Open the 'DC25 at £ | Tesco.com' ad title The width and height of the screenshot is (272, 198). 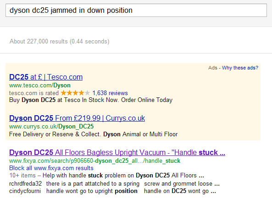tap(46, 77)
